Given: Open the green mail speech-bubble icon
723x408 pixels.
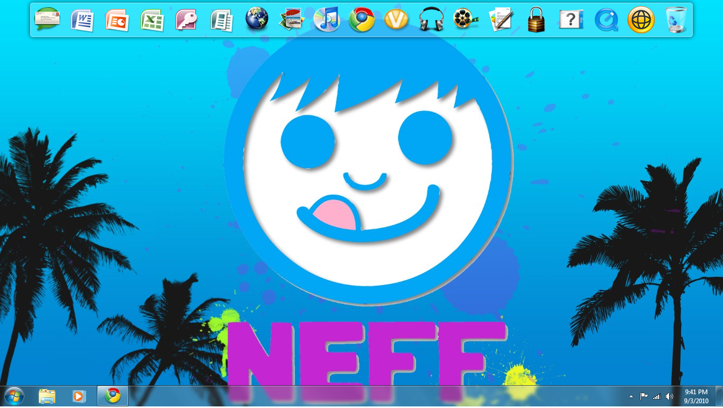Looking at the screenshot, I should [x=47, y=20].
